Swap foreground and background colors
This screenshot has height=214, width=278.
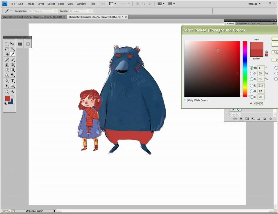tap(12, 96)
